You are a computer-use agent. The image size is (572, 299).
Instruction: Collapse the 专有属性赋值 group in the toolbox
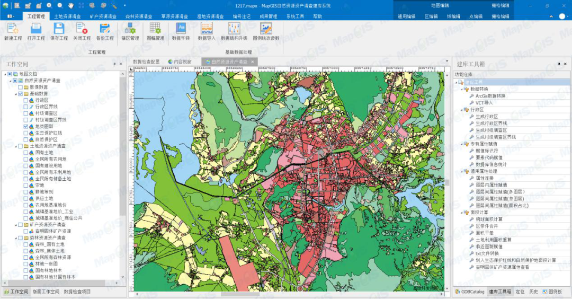coord(461,144)
